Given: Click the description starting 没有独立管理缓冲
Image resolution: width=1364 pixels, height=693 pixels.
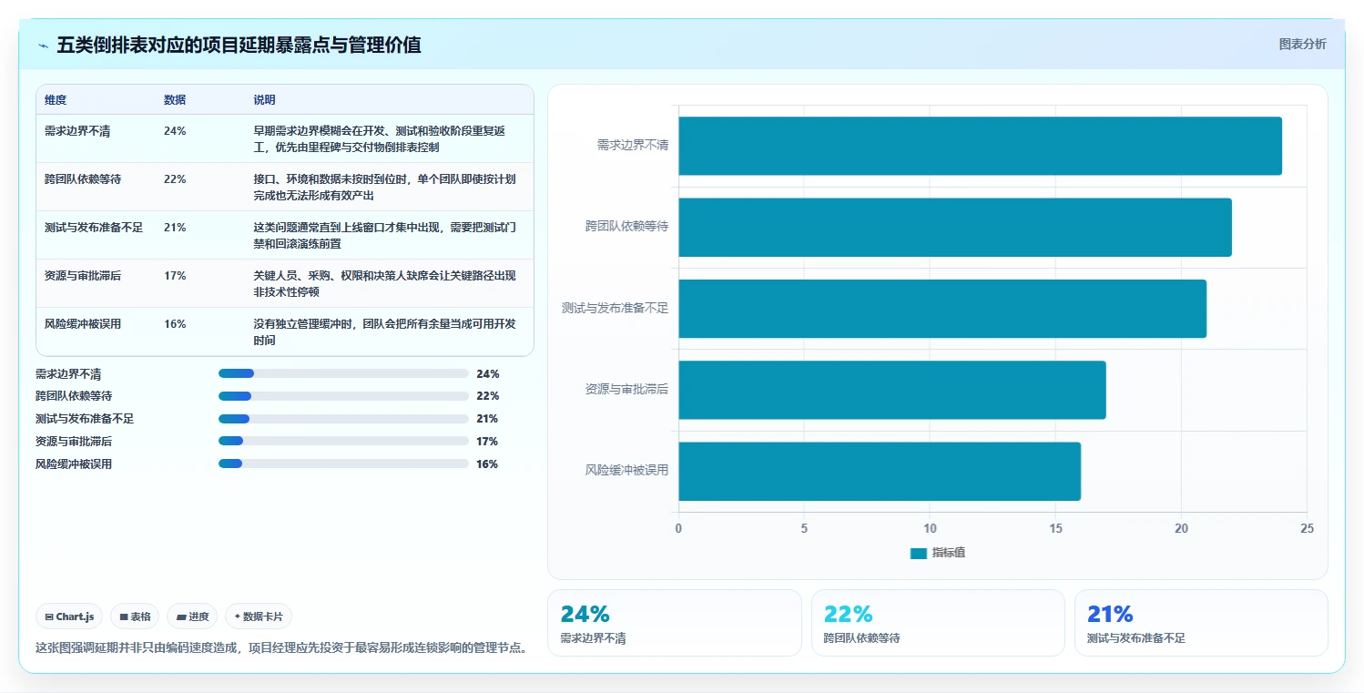Looking at the screenshot, I should 385,332.
